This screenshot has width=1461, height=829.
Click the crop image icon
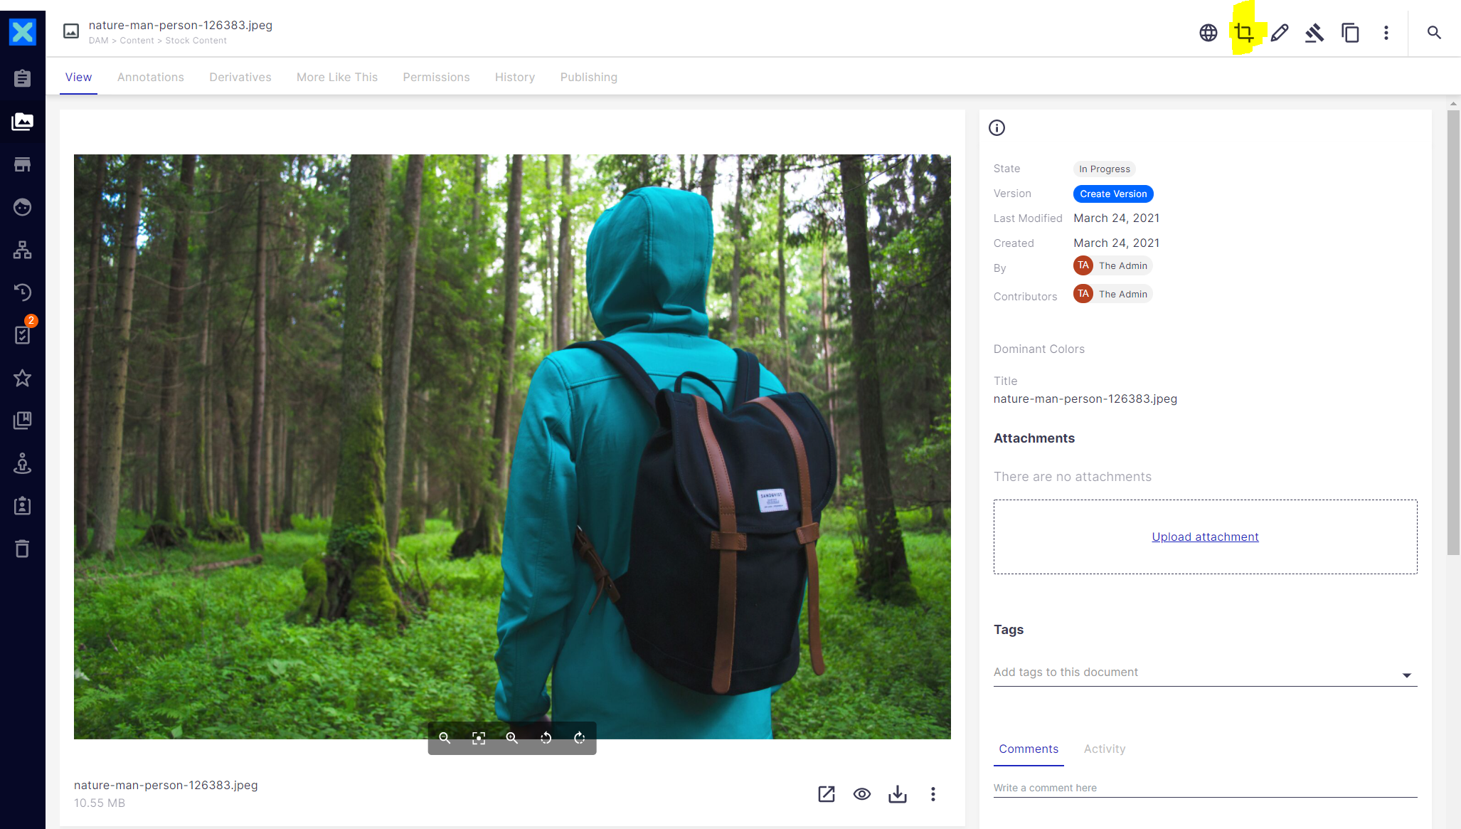1243,33
